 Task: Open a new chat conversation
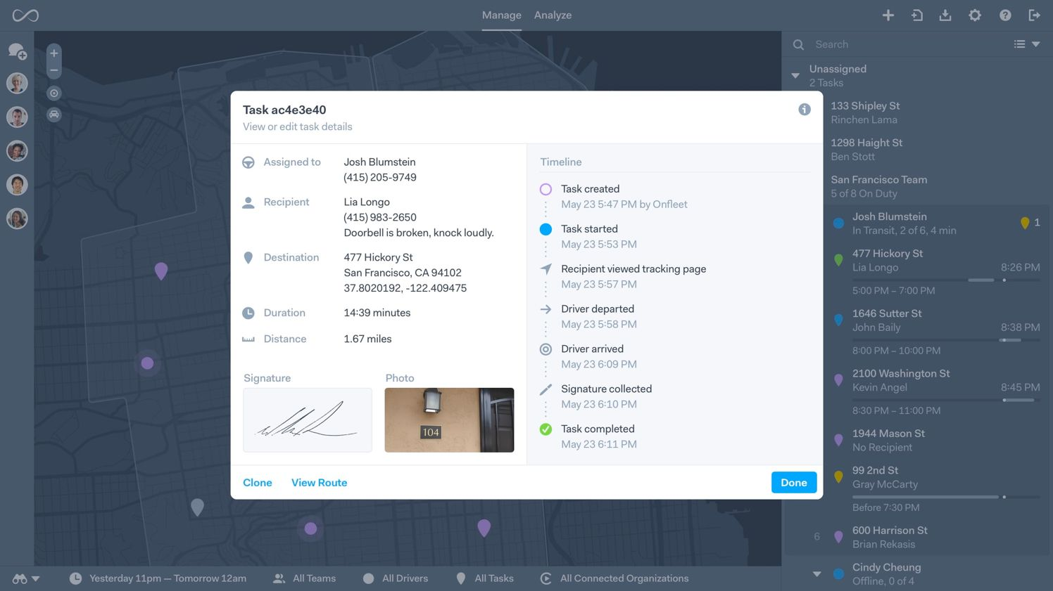click(x=17, y=51)
